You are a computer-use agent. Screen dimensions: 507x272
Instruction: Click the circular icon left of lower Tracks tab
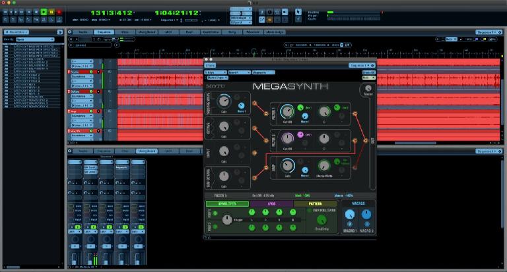point(69,151)
